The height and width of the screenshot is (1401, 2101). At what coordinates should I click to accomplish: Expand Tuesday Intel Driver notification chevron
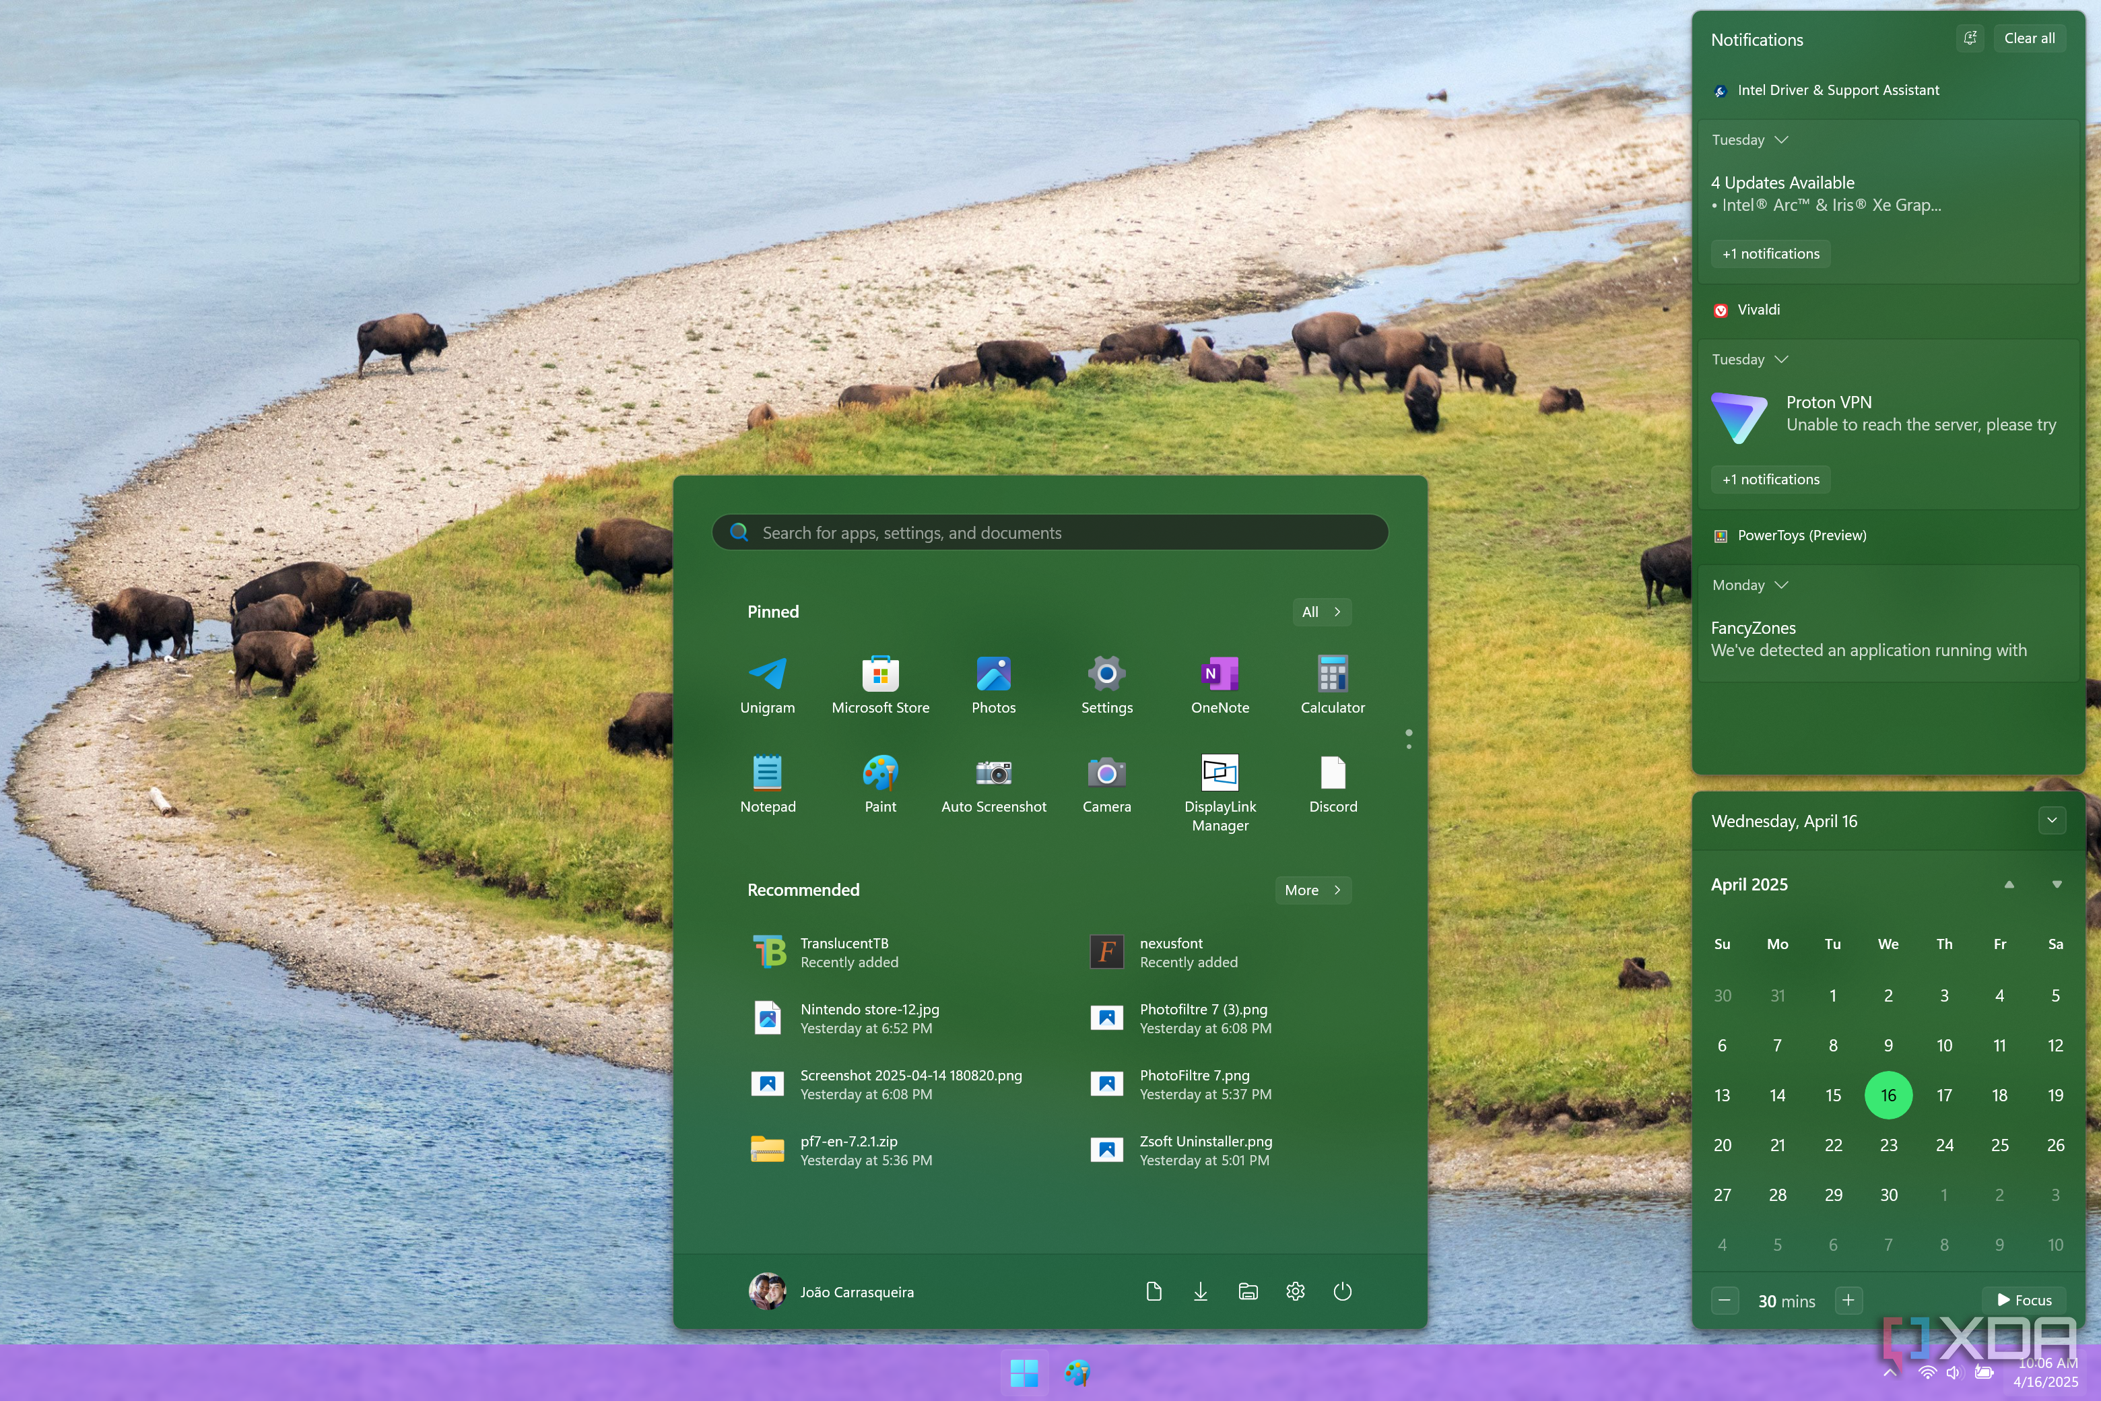[x=1781, y=140]
